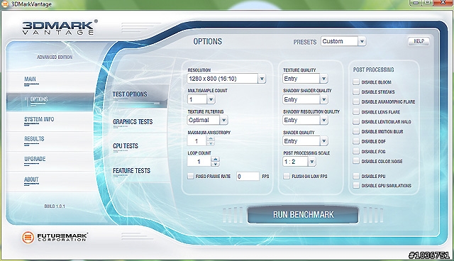Tick Disable Fog checkbox
Screen dimensions: 454x261
tap(356, 151)
